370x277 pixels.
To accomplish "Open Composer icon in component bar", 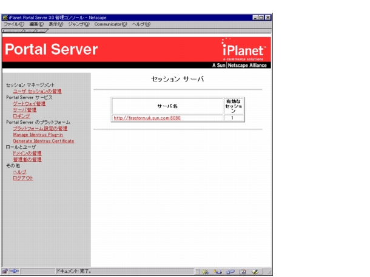I will click(x=255, y=272).
